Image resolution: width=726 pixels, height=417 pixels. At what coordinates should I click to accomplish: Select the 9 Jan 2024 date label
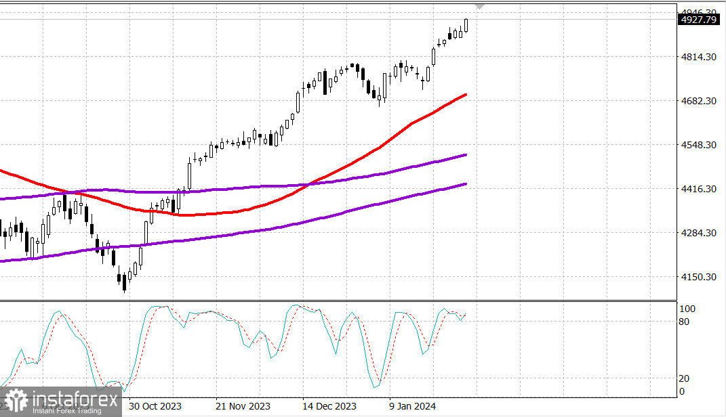tap(411, 405)
